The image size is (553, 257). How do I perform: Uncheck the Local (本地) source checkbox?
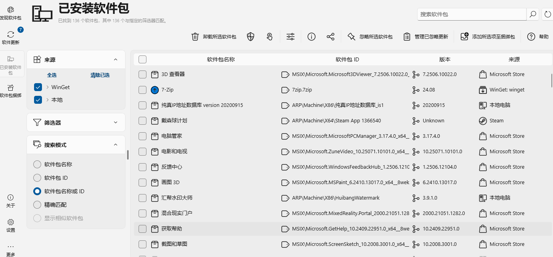click(x=38, y=100)
